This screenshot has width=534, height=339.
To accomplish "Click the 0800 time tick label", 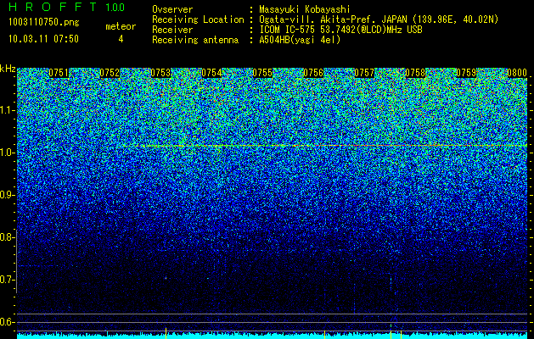I will (x=517, y=73).
